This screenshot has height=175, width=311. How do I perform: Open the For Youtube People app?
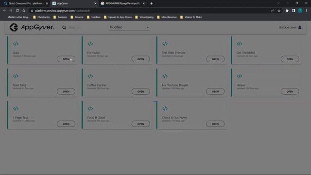click(x=215, y=91)
